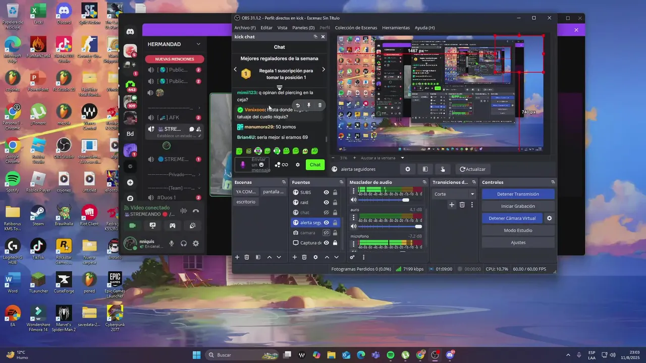Open properties gear for alerta seguidores source
Image resolution: width=646 pixels, height=363 pixels.
point(408,169)
